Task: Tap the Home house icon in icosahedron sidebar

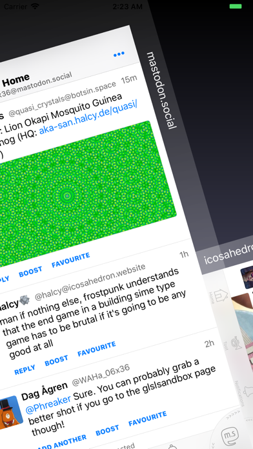Action: point(220,296)
